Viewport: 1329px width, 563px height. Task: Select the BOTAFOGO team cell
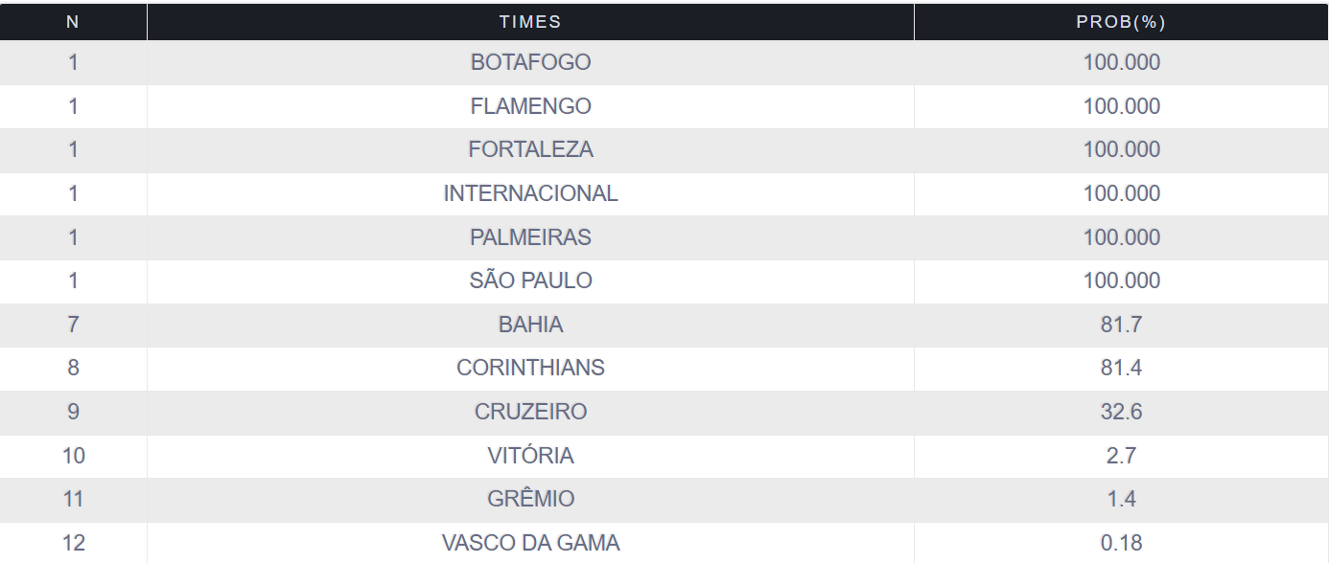530,62
